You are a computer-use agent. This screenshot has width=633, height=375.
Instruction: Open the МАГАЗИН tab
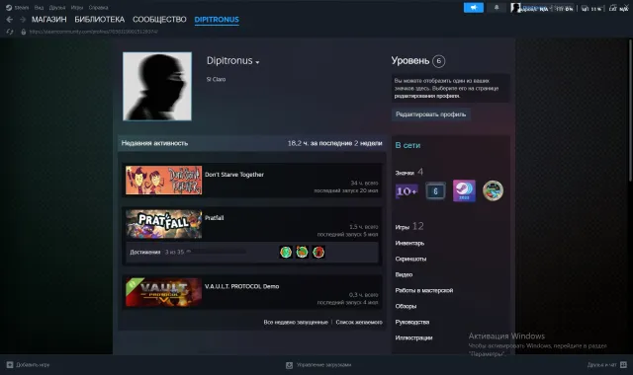tap(48, 20)
